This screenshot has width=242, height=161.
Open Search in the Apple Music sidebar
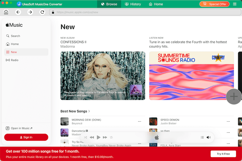point(26,36)
